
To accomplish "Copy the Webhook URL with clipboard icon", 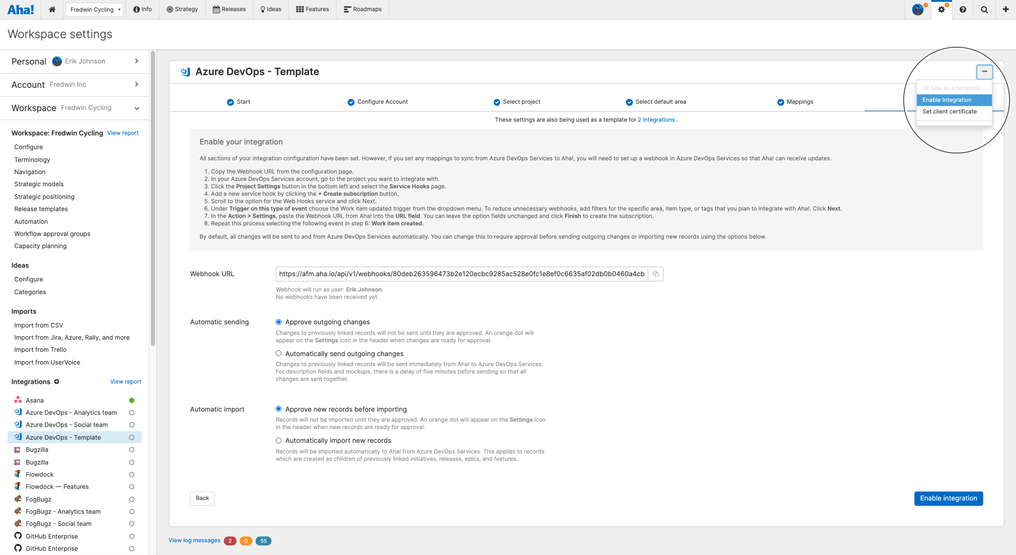I will [x=655, y=274].
